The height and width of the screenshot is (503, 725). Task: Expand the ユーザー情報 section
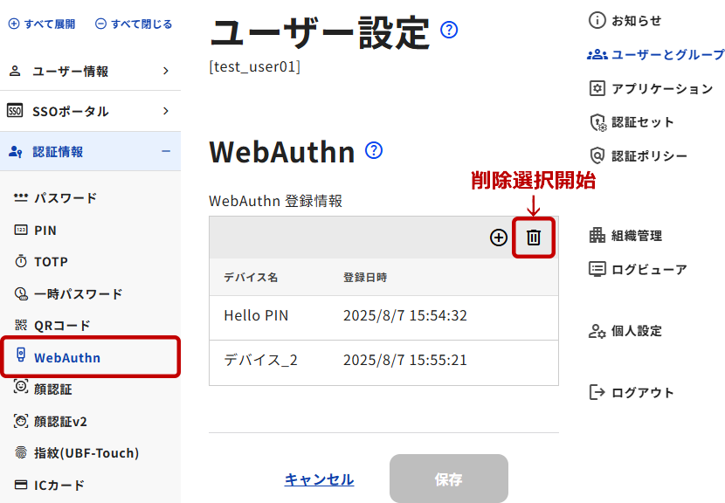[90, 72]
